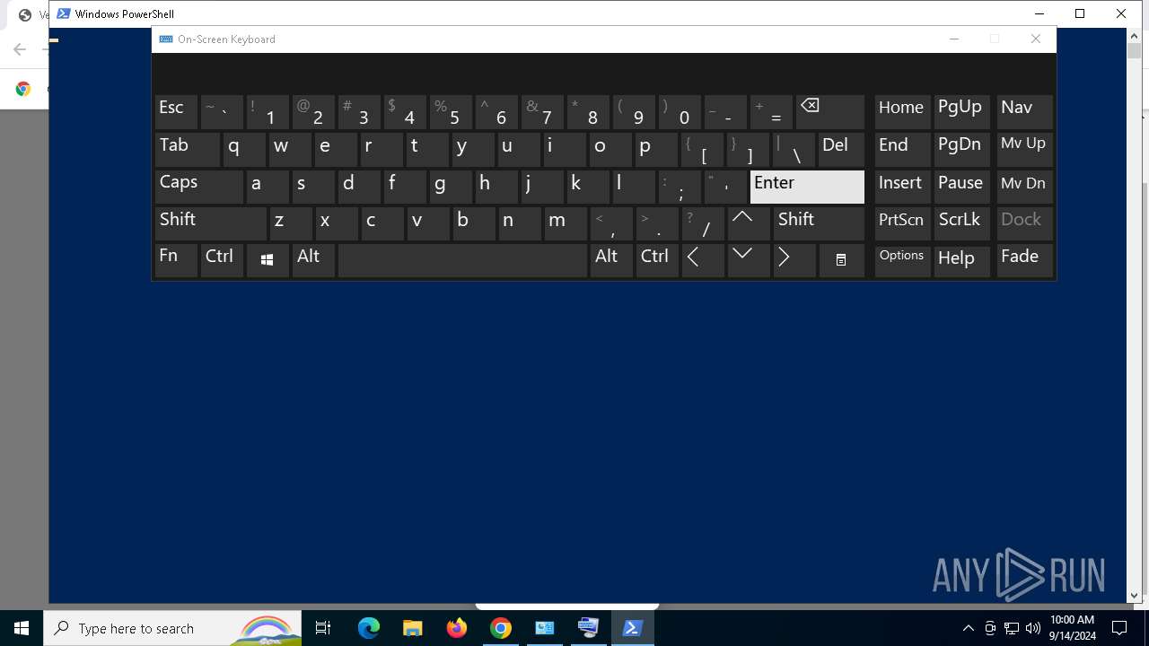Open the volume control in tray
Image resolution: width=1149 pixels, height=646 pixels.
coord(1033,628)
